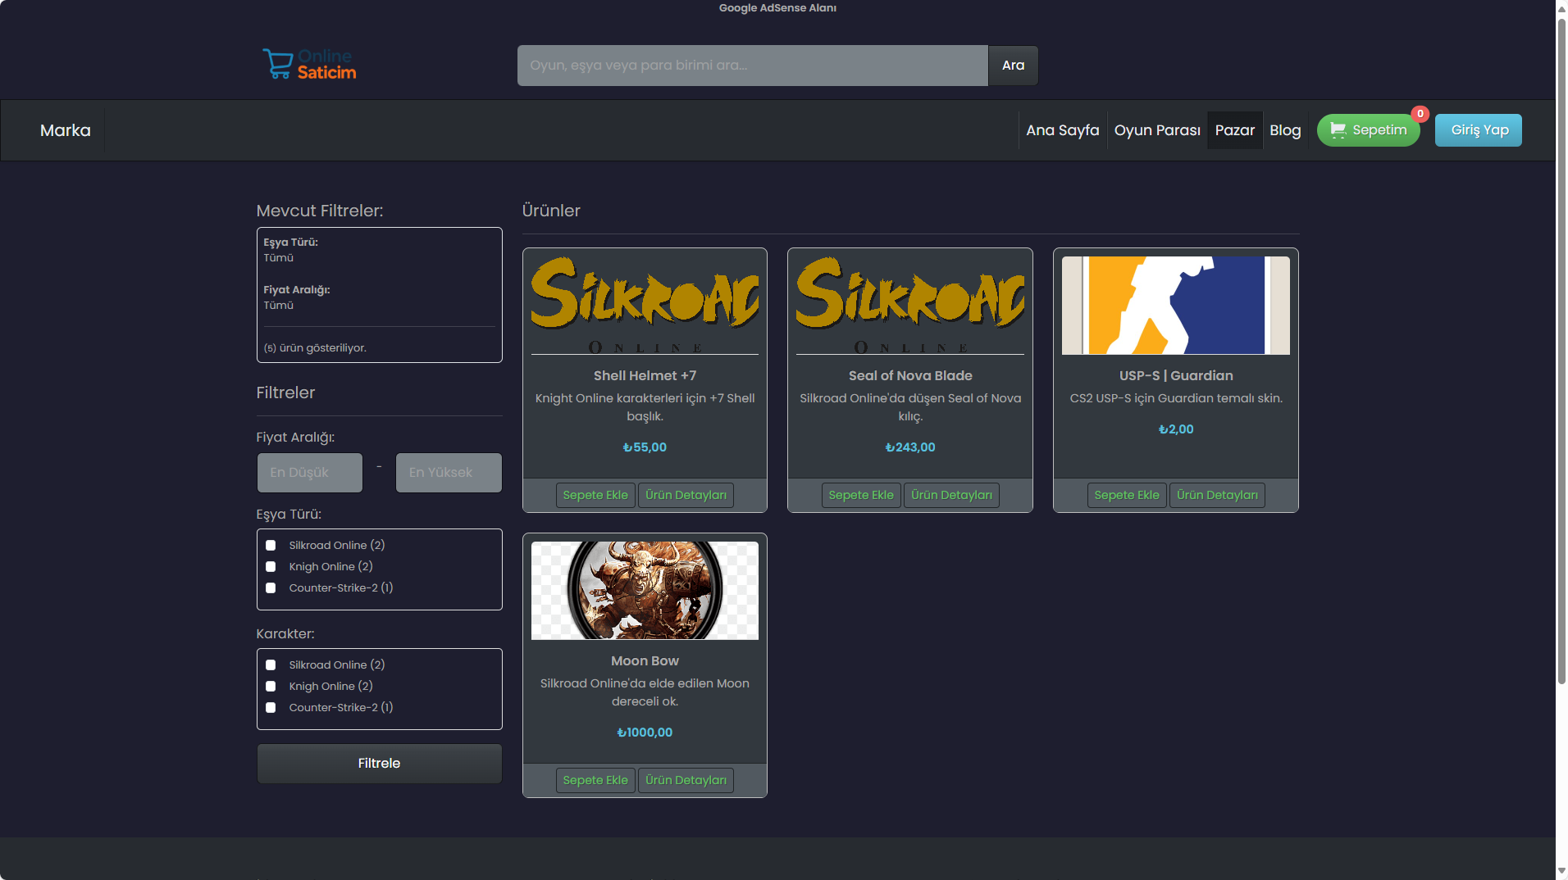
Task: Check Silkroad Online under Karakter
Action: coord(271,665)
